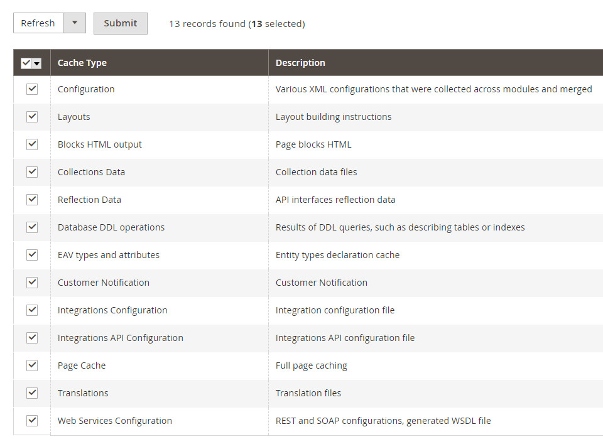603x444 pixels.
Task: Toggle EAV types and attributes checkbox
Action: 32,255
